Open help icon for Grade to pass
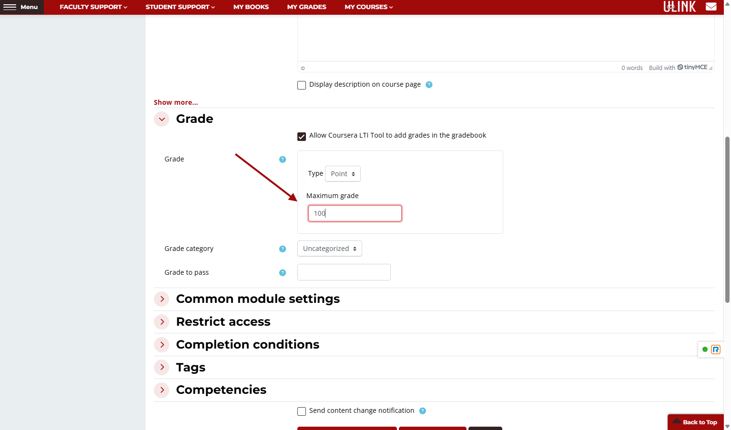Screen dimensions: 731x430 283,273
